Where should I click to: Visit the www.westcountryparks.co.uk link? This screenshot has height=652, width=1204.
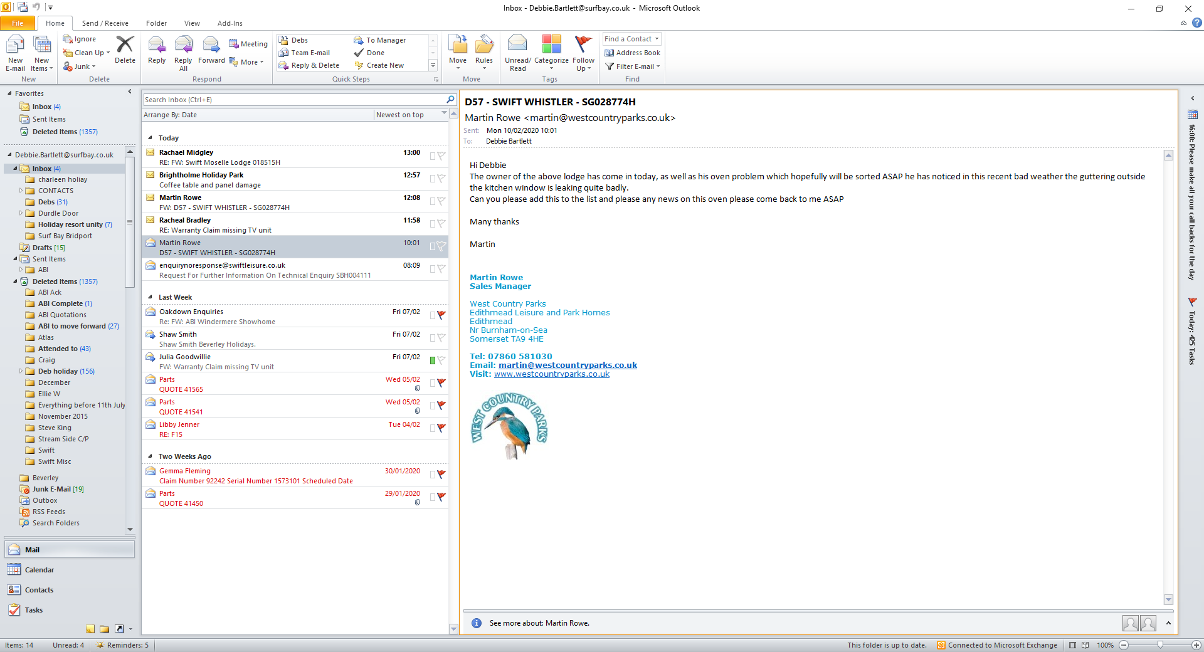(x=552, y=374)
